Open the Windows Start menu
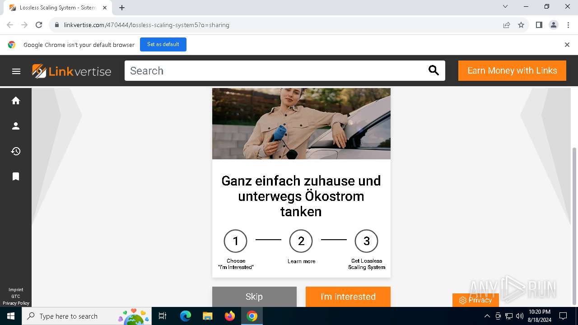The height and width of the screenshot is (325, 578). (x=11, y=316)
